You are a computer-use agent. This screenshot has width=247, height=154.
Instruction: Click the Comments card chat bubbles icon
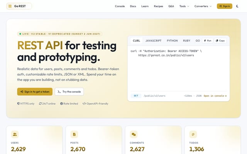tap(134, 134)
